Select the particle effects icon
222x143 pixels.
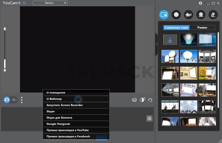(188, 15)
